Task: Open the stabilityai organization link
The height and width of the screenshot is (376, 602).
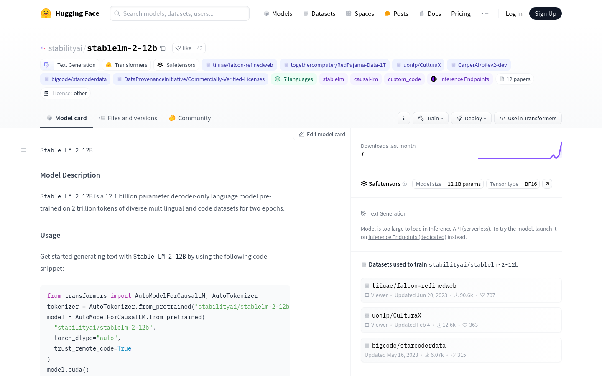Action: pos(65,48)
